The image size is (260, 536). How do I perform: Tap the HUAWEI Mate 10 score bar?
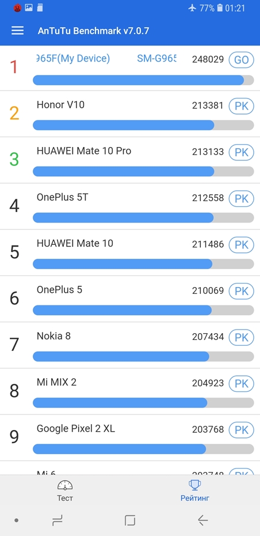pyautogui.click(x=143, y=264)
